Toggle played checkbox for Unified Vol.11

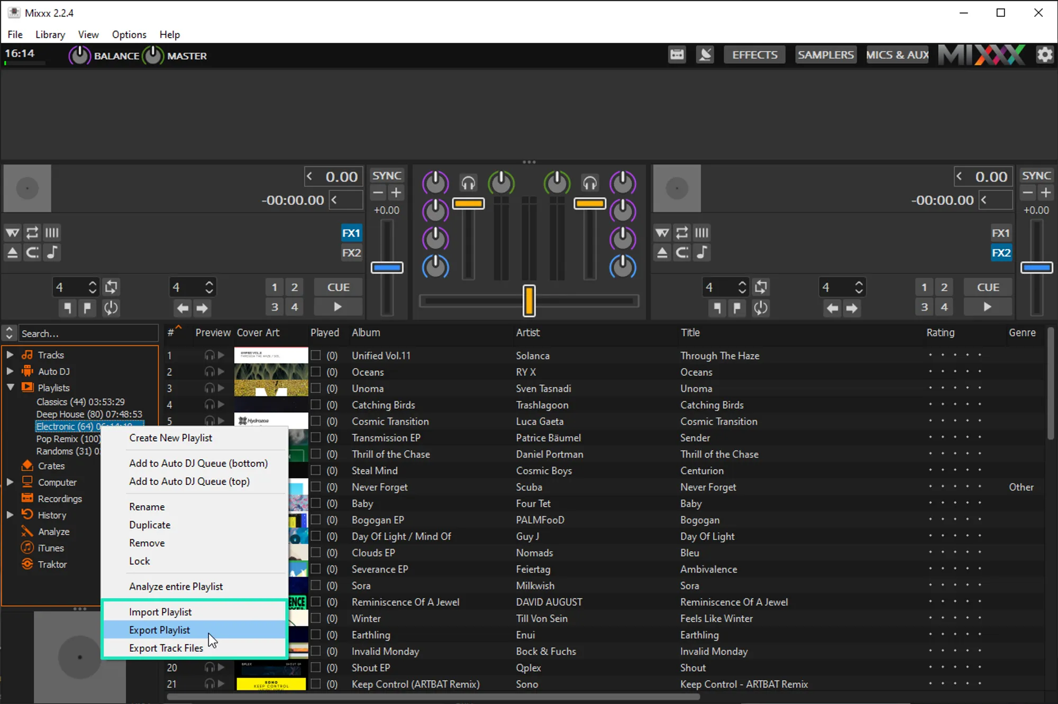[x=316, y=355]
